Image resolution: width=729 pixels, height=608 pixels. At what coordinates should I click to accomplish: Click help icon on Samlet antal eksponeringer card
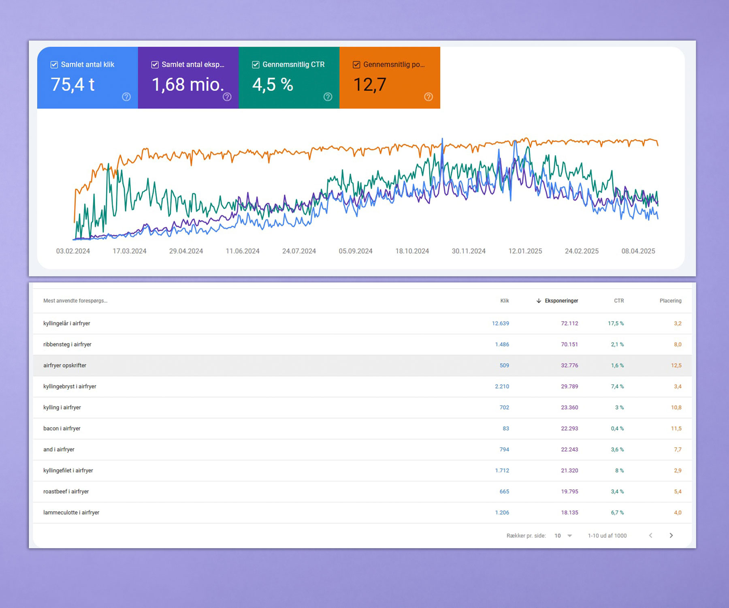click(227, 97)
